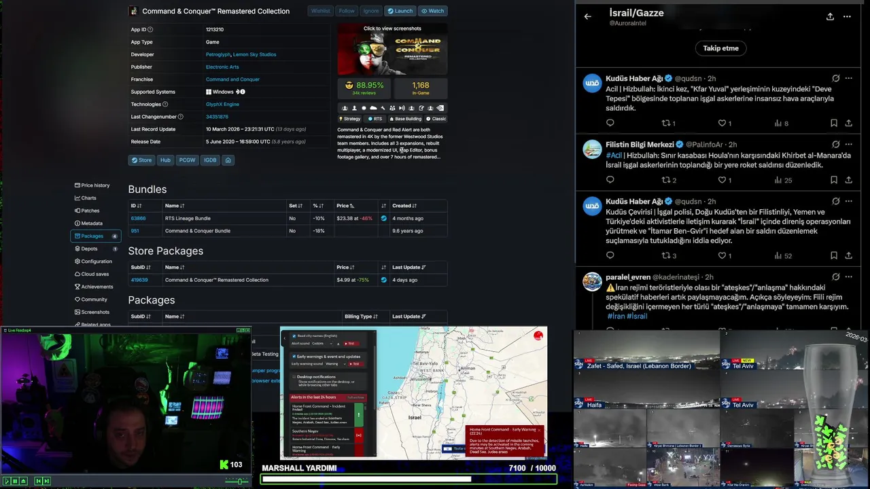Bookmark the Kudüs Çevirisi tweet
870x489 pixels.
pyautogui.click(x=833, y=255)
